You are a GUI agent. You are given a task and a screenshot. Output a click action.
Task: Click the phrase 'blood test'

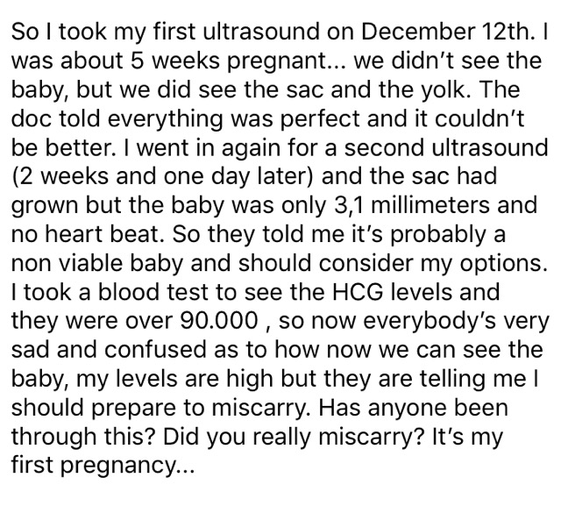[154, 292]
